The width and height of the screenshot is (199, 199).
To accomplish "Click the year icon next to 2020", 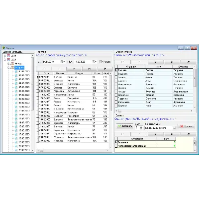I will [8, 60].
